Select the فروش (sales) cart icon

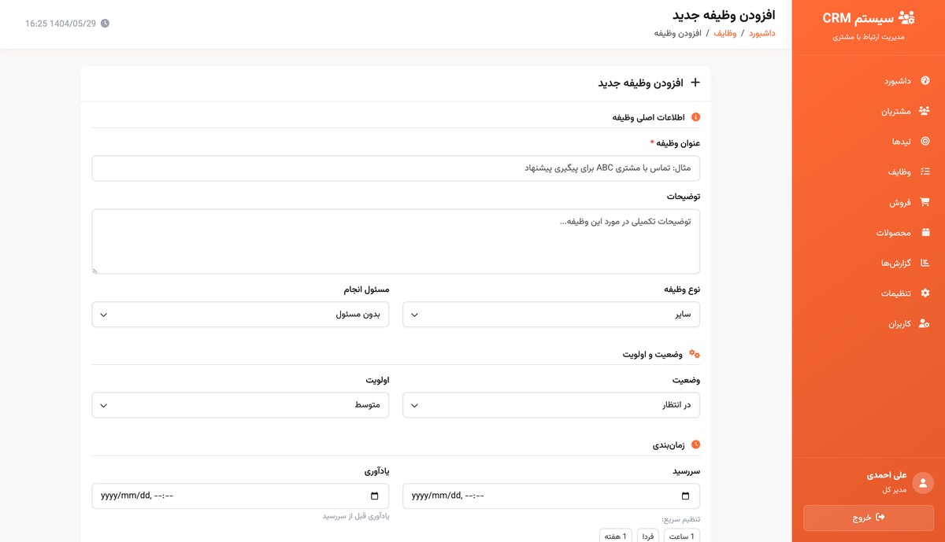point(926,201)
